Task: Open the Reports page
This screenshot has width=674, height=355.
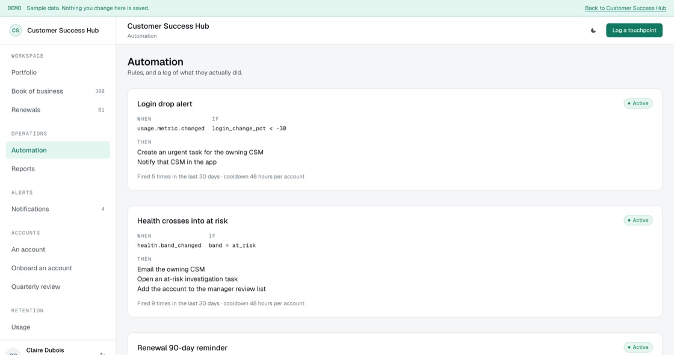Action: 58,169
